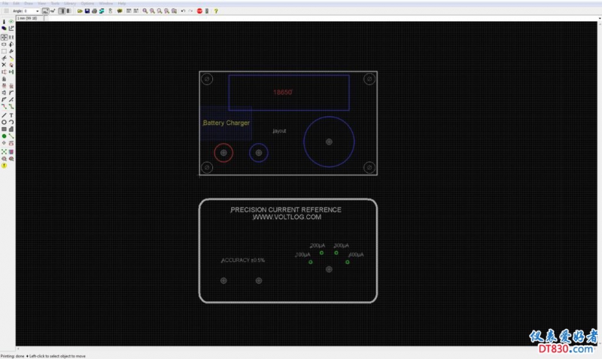This screenshot has height=359, width=602.
Task: Save the board with floppy icon
Action: 87,11
